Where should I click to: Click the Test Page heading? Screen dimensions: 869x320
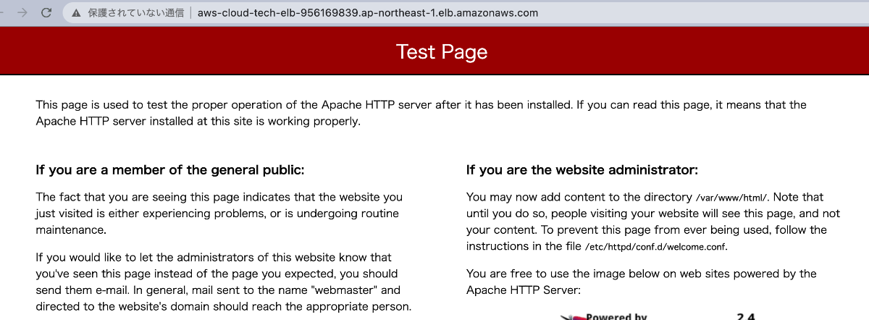pyautogui.click(x=442, y=51)
